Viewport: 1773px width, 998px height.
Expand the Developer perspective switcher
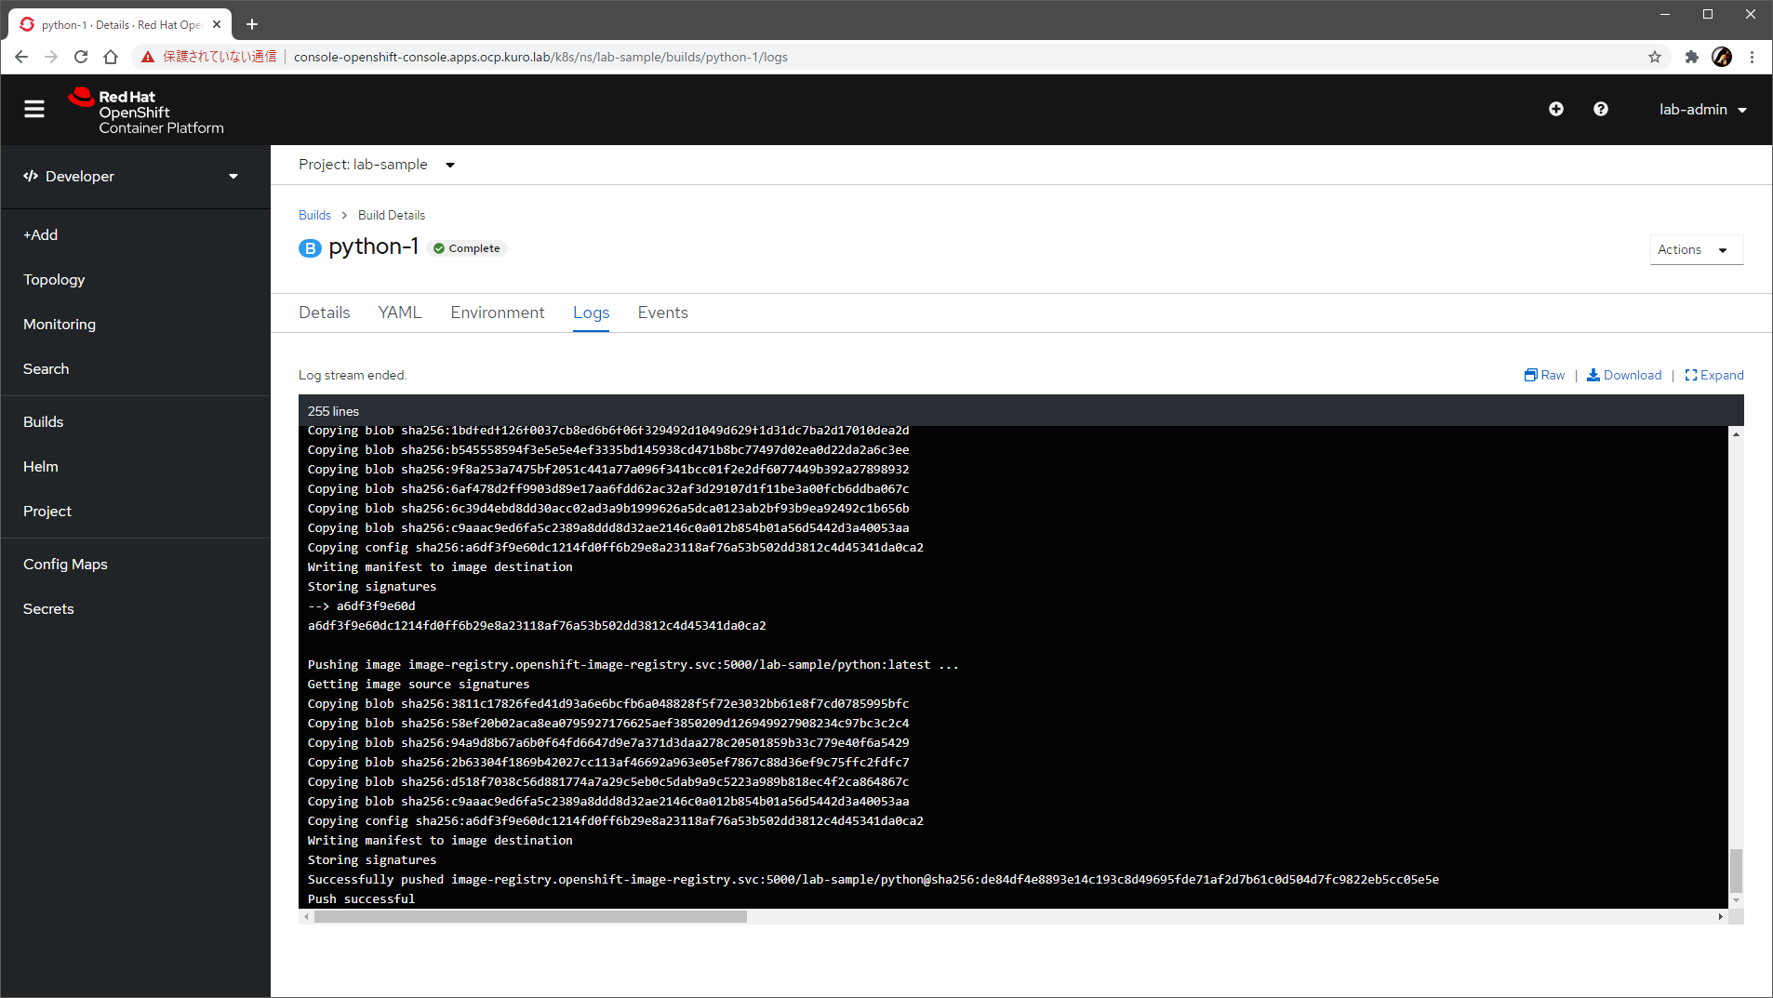pyautogui.click(x=131, y=177)
